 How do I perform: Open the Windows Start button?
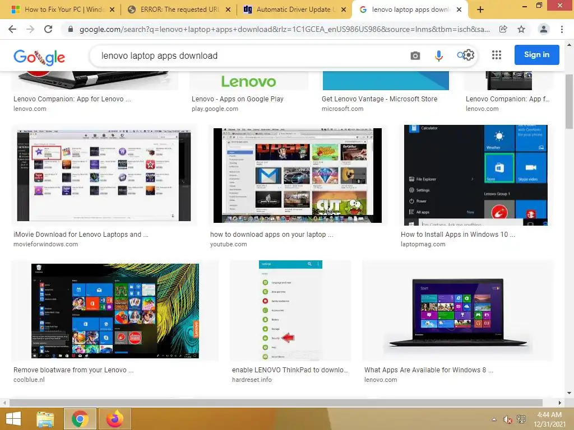click(x=13, y=419)
